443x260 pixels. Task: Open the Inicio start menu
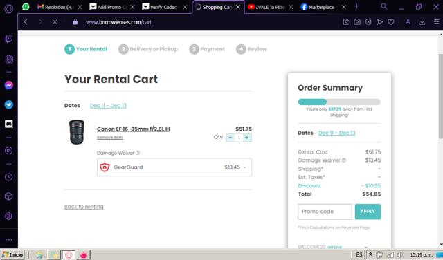point(12,254)
